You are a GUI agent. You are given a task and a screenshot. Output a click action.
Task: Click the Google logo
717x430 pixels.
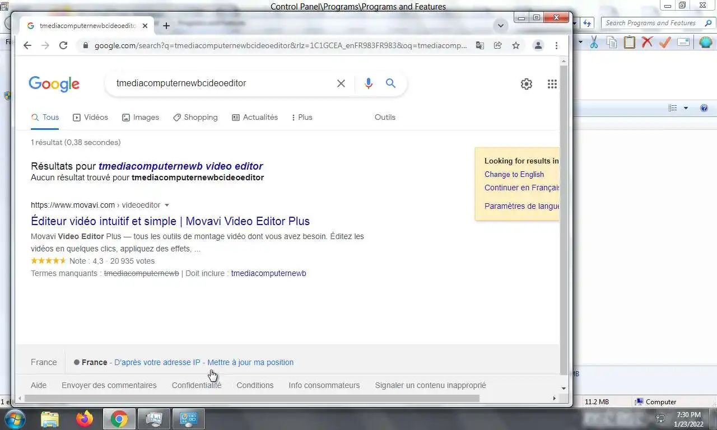(x=54, y=84)
